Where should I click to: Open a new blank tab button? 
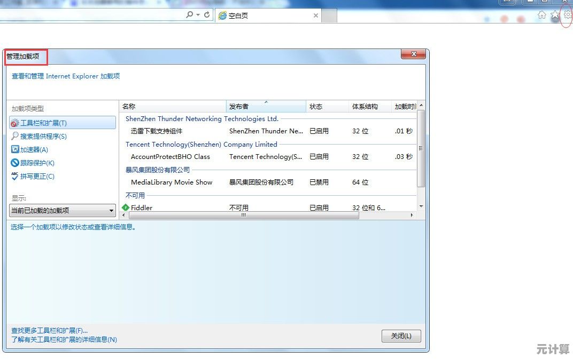pos(329,15)
